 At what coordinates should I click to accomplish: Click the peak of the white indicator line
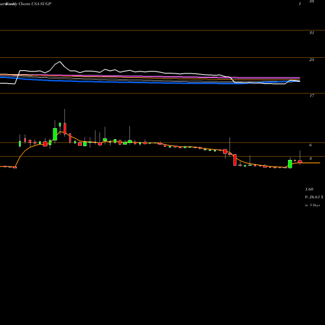60,62
